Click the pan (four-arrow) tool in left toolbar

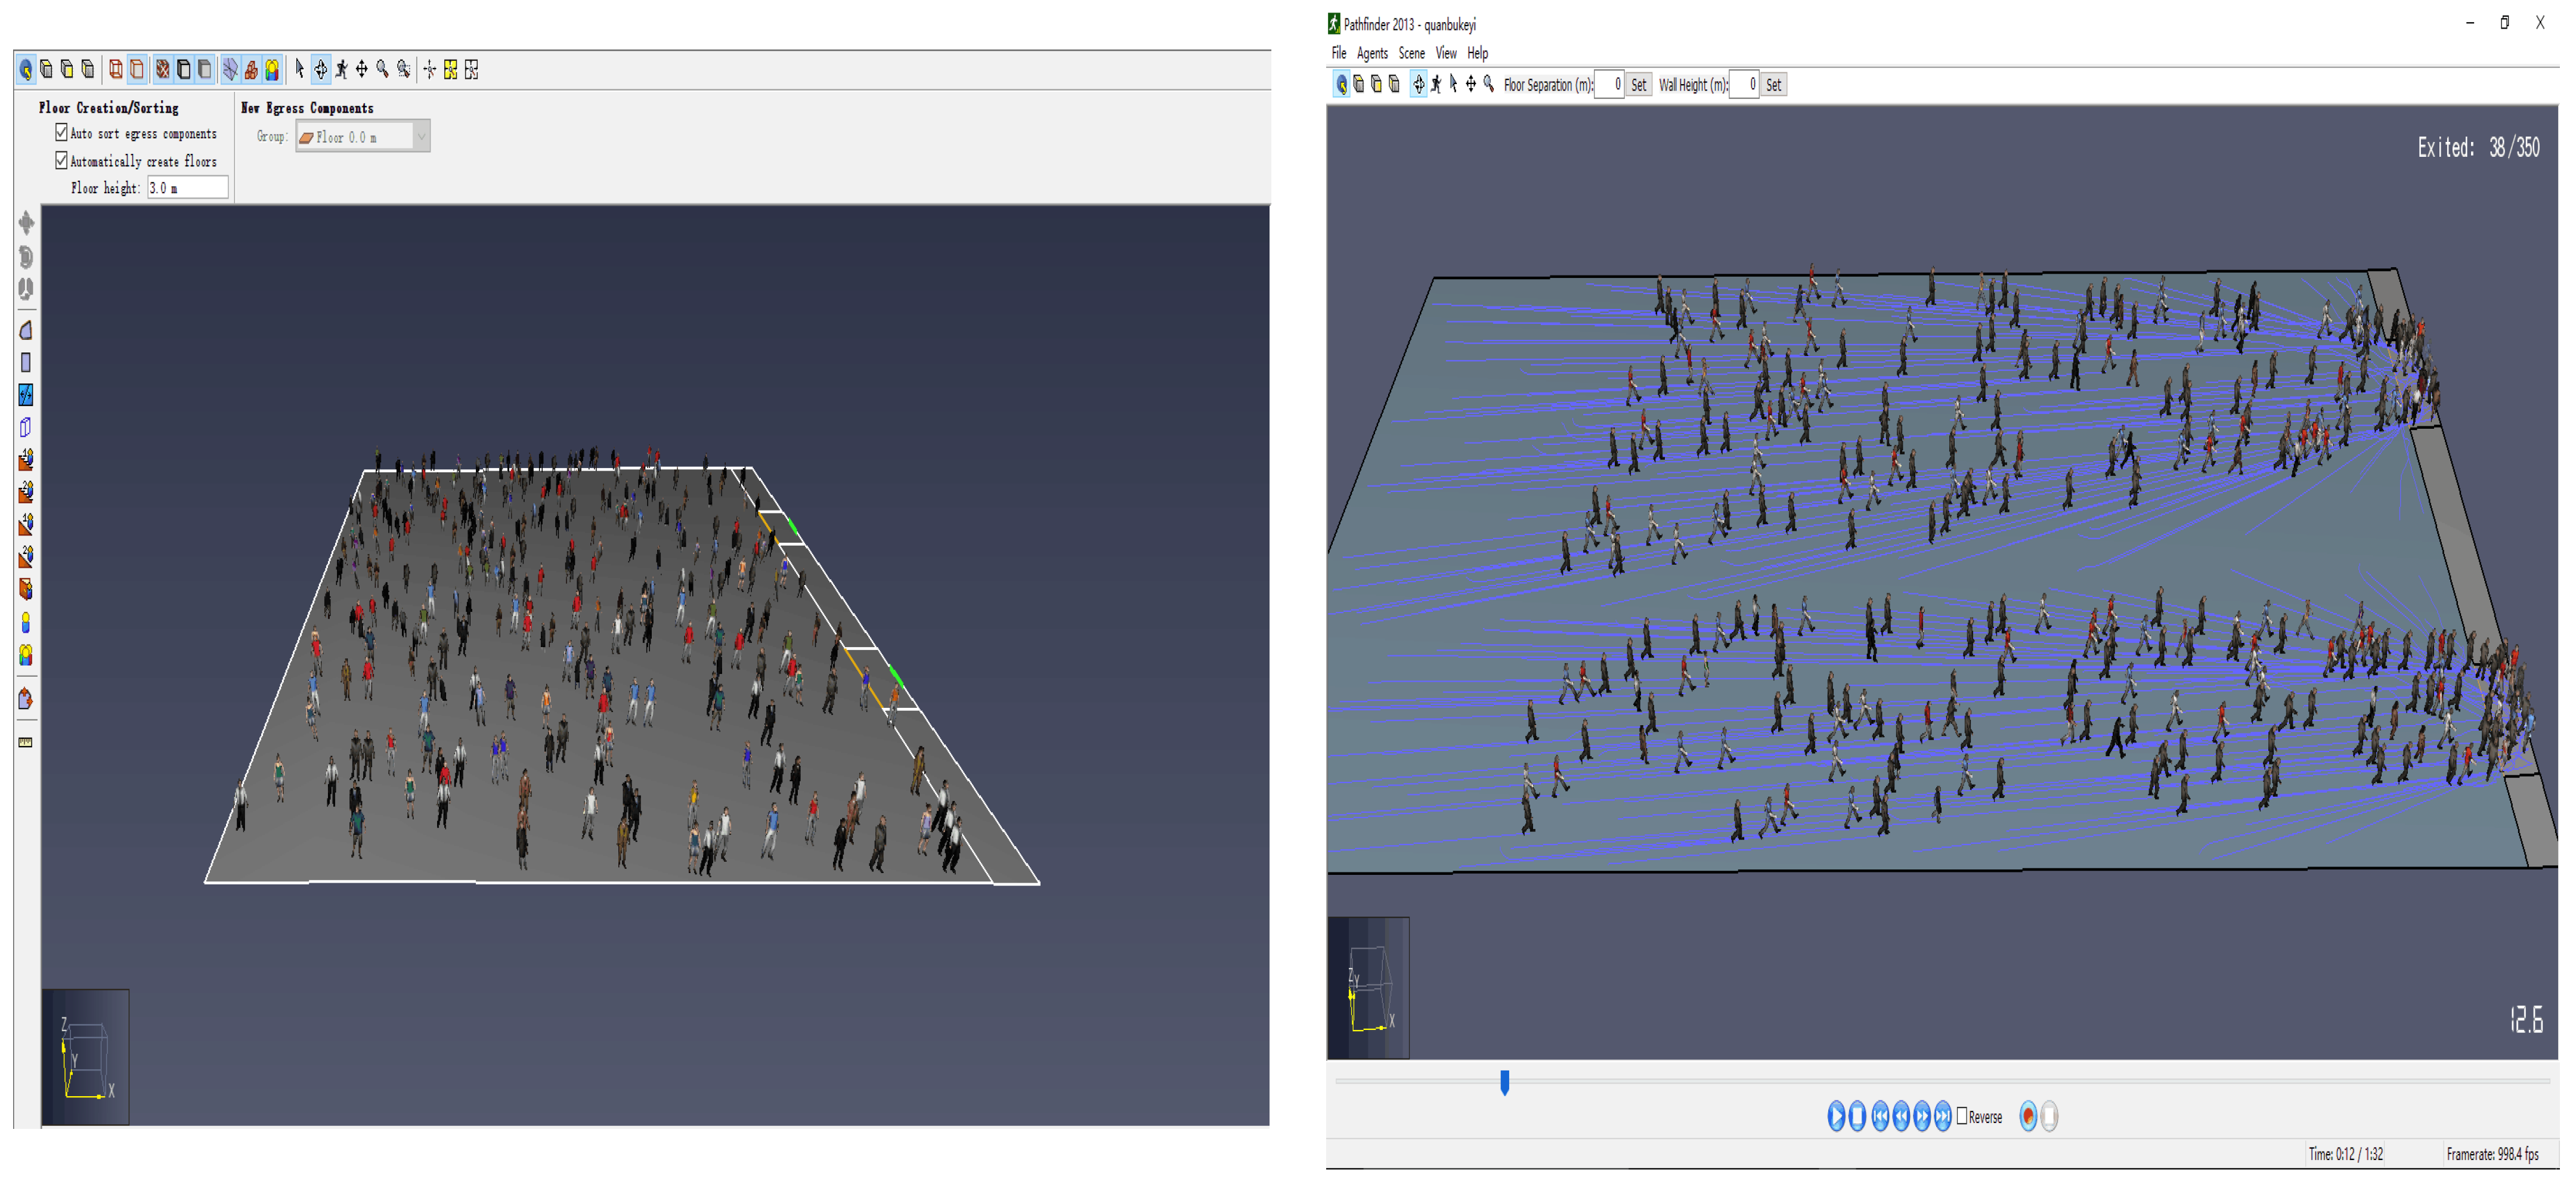point(361,69)
